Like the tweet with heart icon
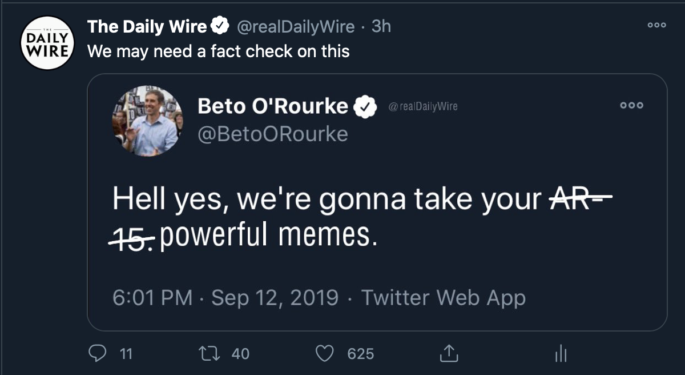Image resolution: width=685 pixels, height=375 pixels. point(325,354)
